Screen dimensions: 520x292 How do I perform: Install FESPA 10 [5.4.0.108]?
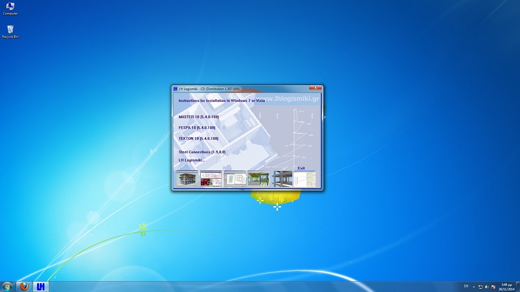point(197,128)
